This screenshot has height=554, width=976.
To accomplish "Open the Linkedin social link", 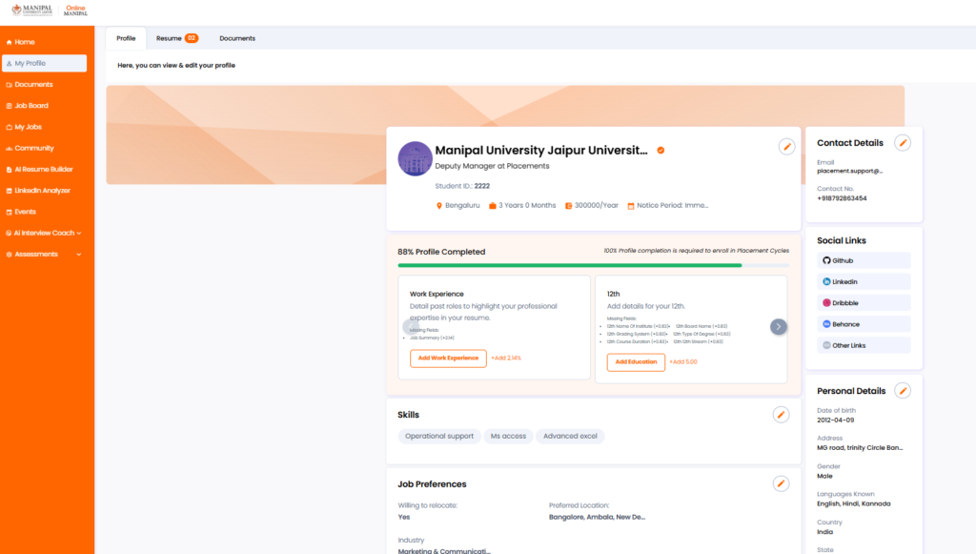I will [x=864, y=282].
